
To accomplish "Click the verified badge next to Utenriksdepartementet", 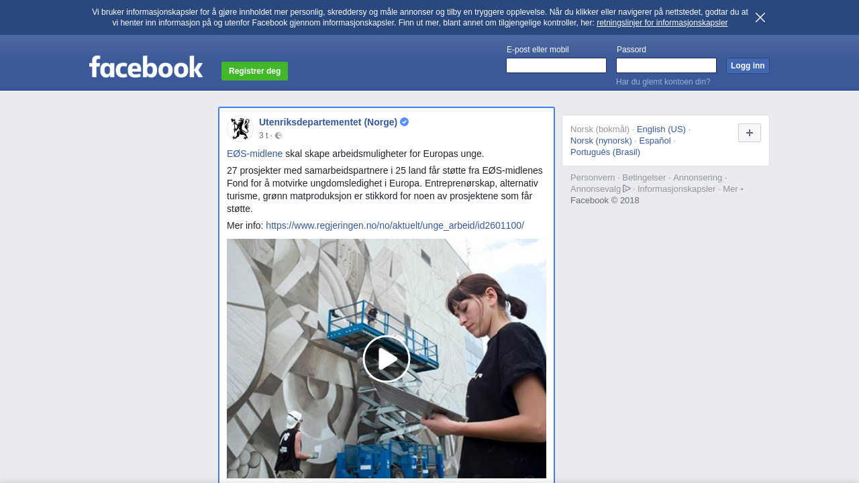I will tap(405, 122).
